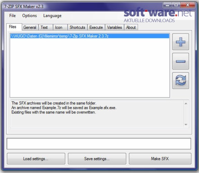Click the Load settings... button
The width and height of the screenshot is (199, 173).
(x=36, y=158)
